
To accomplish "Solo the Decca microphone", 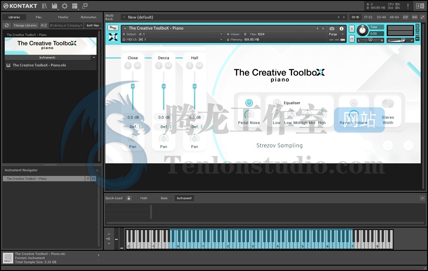I will [x=159, y=65].
